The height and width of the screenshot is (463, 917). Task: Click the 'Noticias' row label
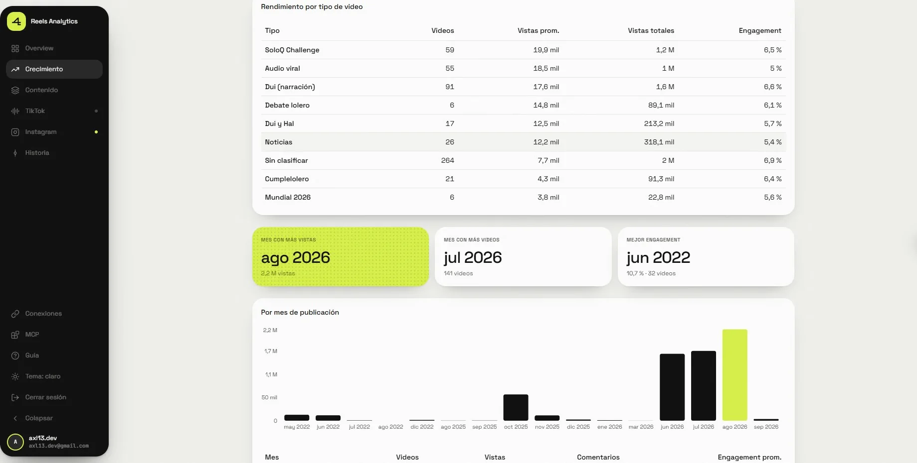(279, 142)
